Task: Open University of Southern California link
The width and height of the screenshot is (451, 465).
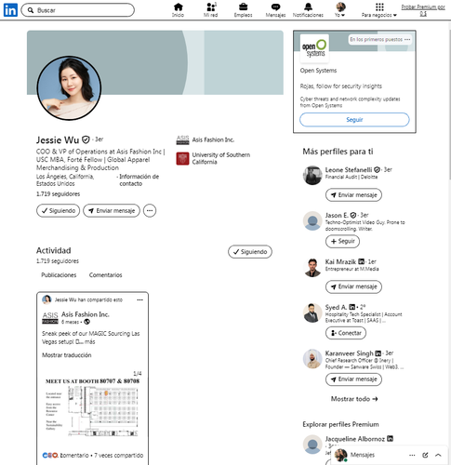Action: coord(221,158)
